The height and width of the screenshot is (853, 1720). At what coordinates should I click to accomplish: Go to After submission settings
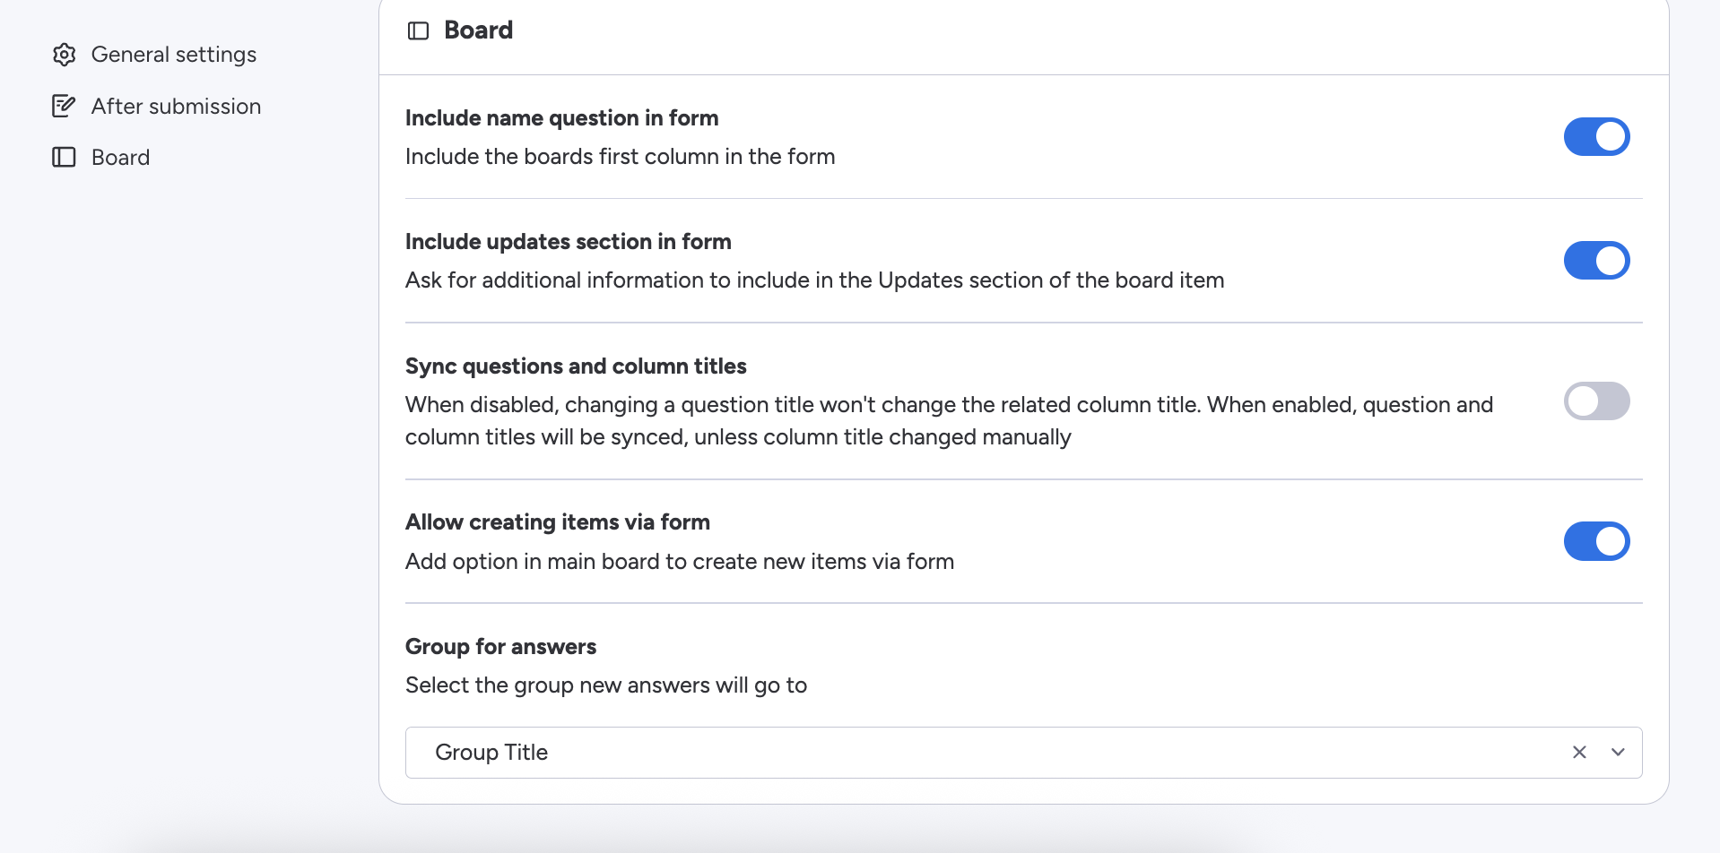(x=176, y=106)
